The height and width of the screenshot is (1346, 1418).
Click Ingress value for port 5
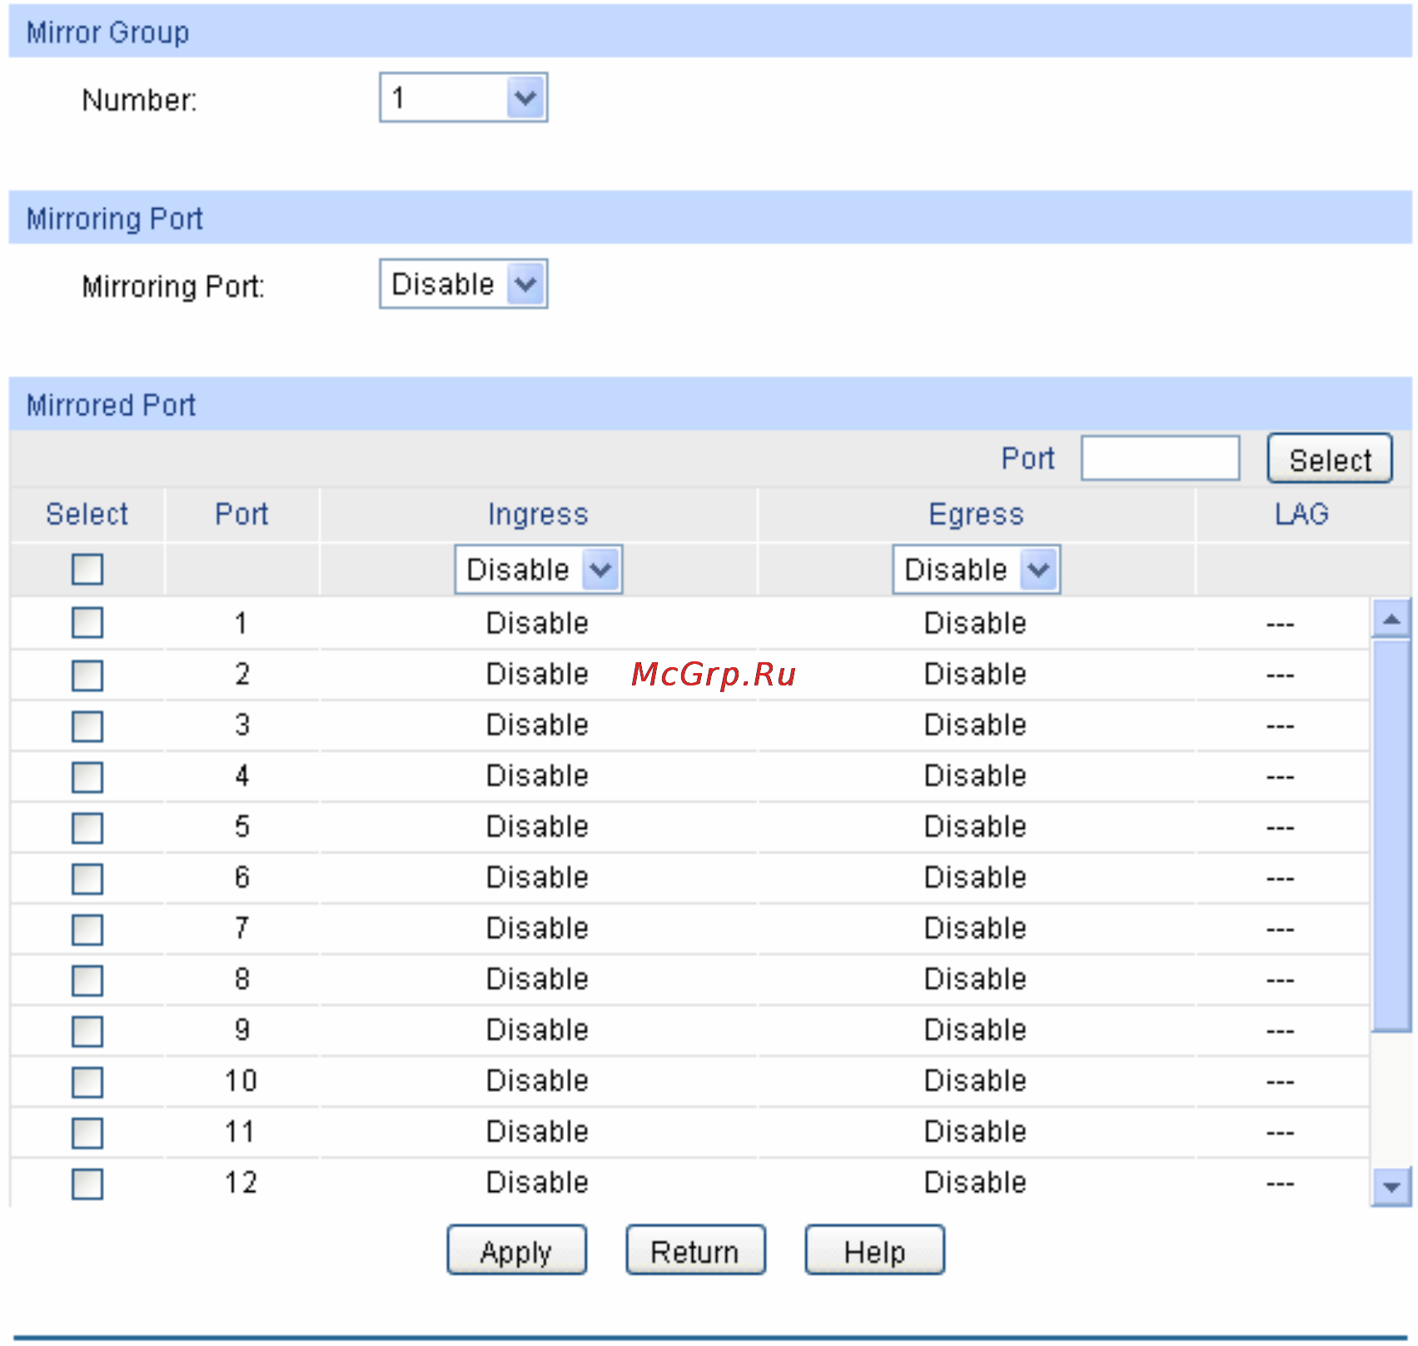coord(538,826)
